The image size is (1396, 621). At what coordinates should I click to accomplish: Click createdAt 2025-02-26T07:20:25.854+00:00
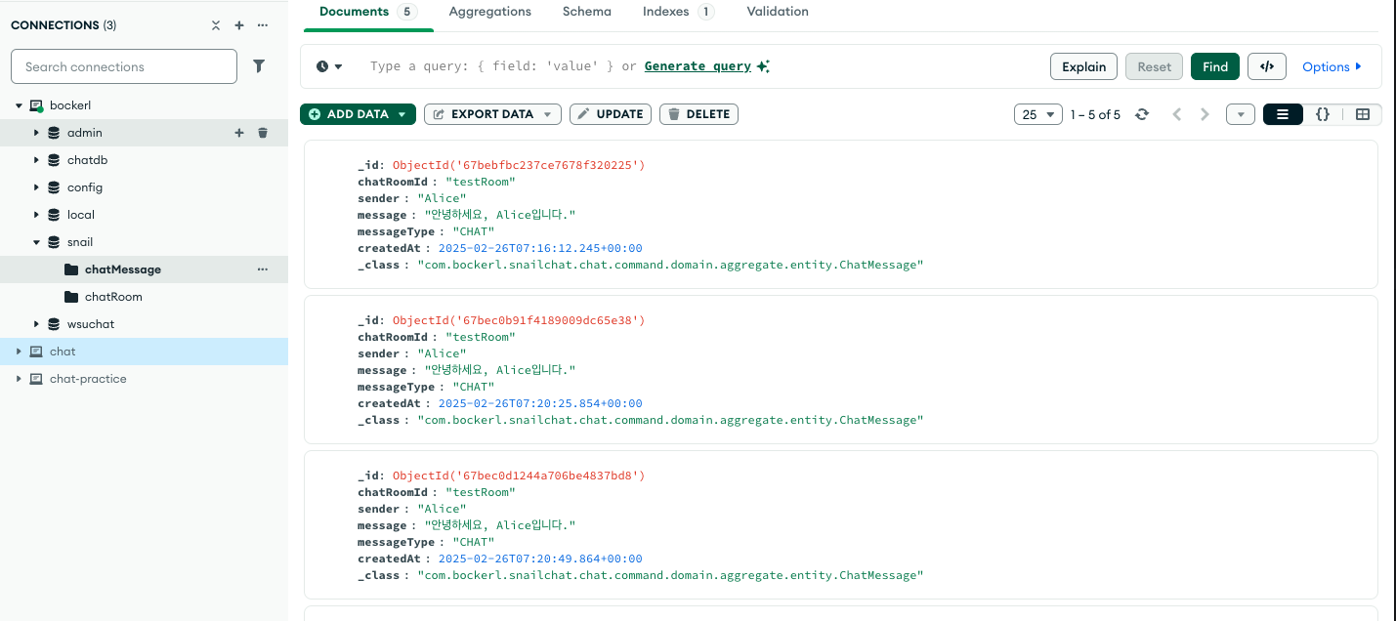[x=540, y=403]
